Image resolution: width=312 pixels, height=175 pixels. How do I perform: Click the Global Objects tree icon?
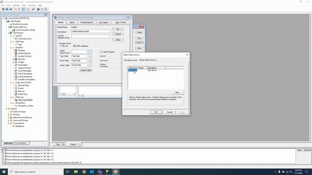[x=16, y=53]
